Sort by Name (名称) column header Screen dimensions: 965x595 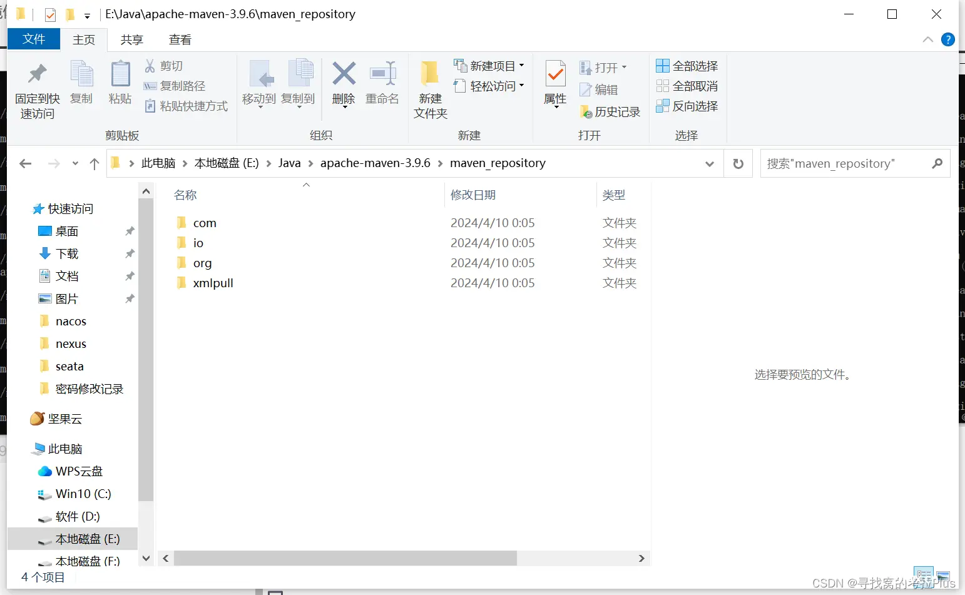coord(185,195)
